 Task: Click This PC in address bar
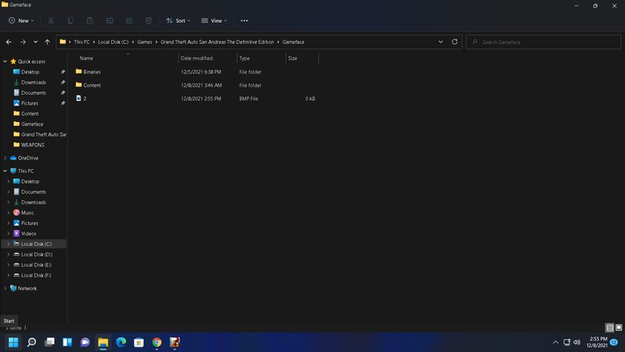[x=82, y=42]
